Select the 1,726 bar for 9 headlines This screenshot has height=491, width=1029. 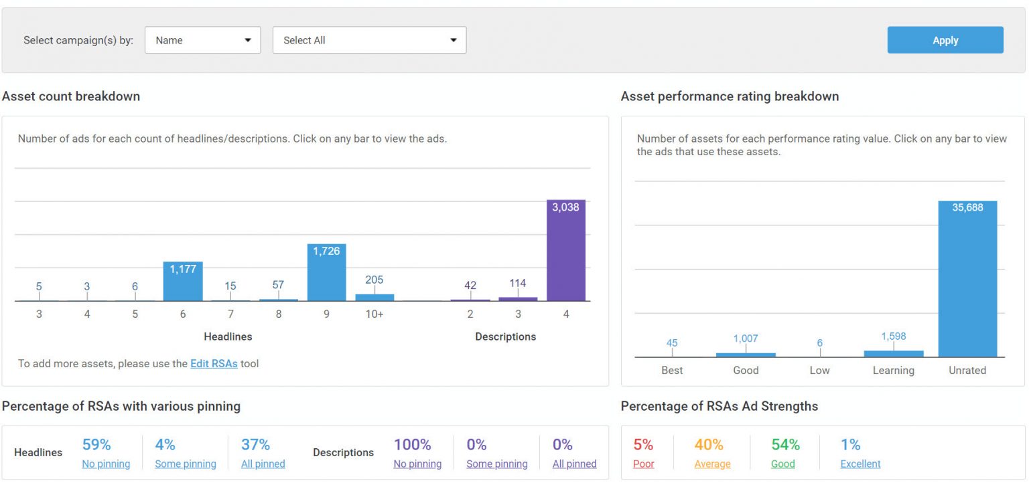coord(326,274)
